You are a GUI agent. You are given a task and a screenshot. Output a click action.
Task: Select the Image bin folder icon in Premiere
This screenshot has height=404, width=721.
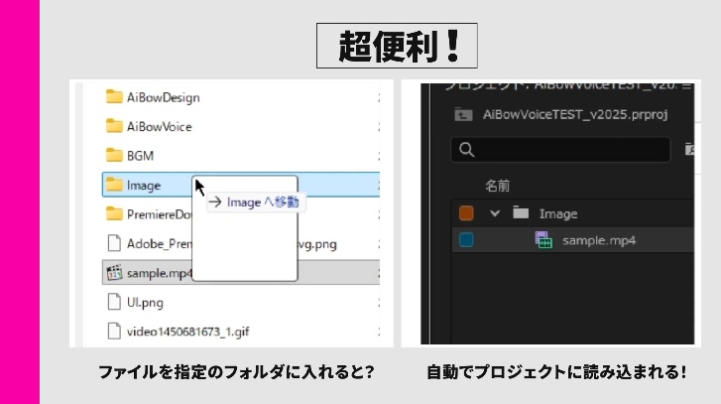[521, 213]
